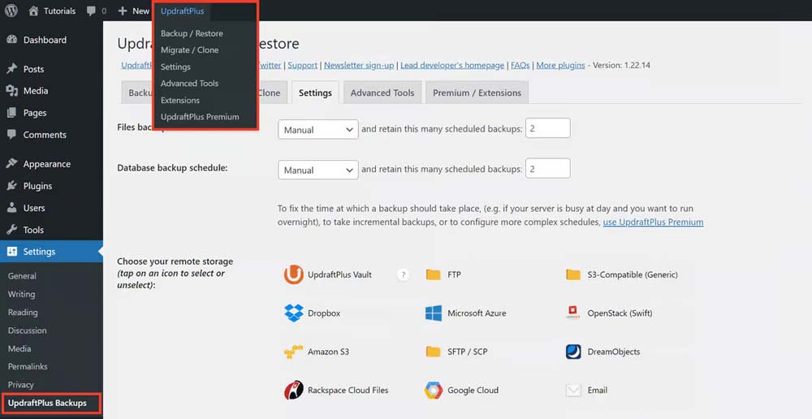
Task: Click the New plus icon
Action: [123, 11]
